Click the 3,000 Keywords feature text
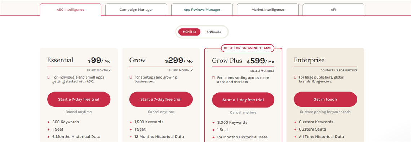This screenshot has width=411, height=142. coord(232,123)
